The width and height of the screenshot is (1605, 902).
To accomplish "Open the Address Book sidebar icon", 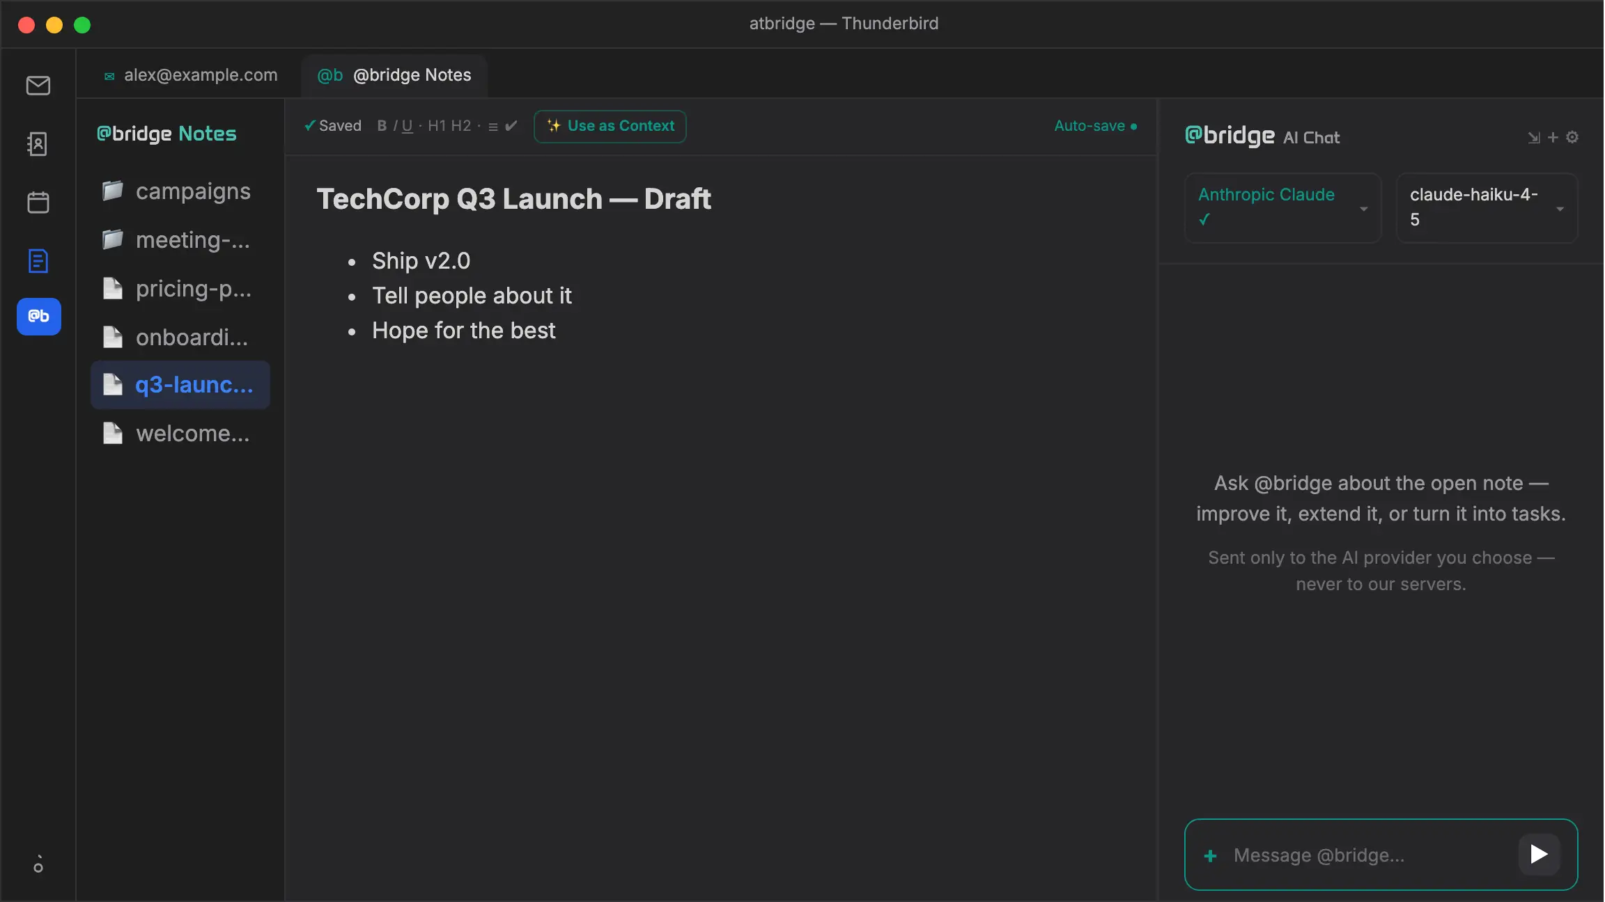I will [x=38, y=144].
